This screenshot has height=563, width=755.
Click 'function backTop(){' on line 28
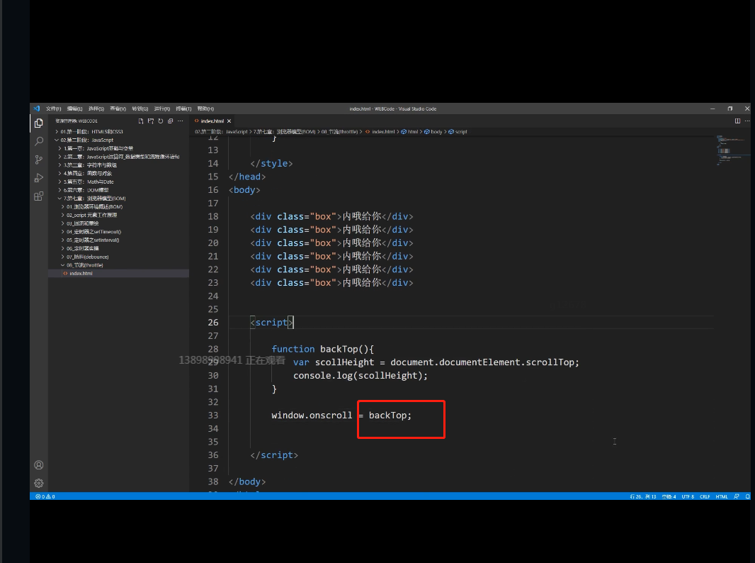click(x=322, y=349)
